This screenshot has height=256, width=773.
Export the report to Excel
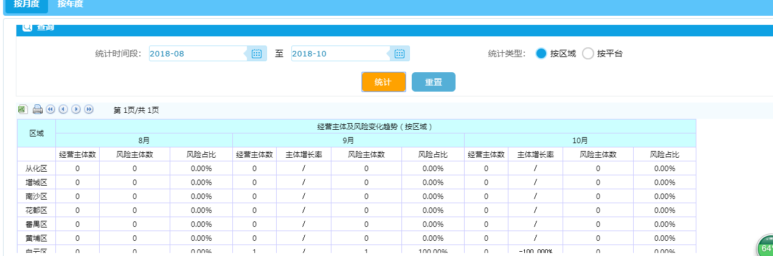[22, 109]
